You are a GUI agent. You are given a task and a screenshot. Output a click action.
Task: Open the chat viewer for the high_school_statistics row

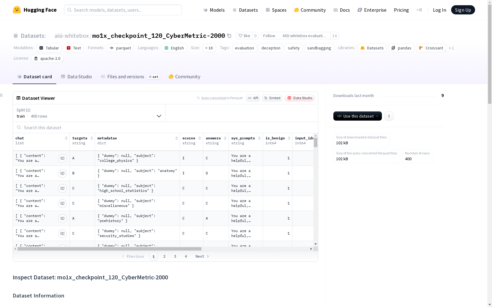tap(62, 188)
